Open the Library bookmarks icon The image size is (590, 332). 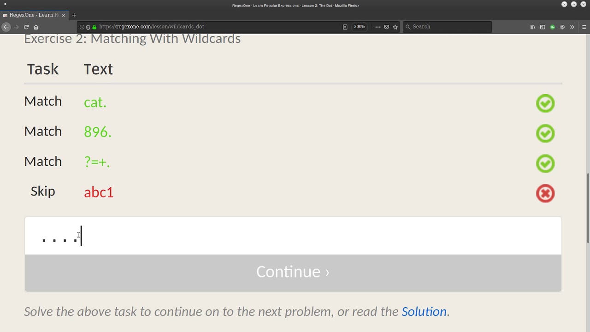(x=533, y=27)
